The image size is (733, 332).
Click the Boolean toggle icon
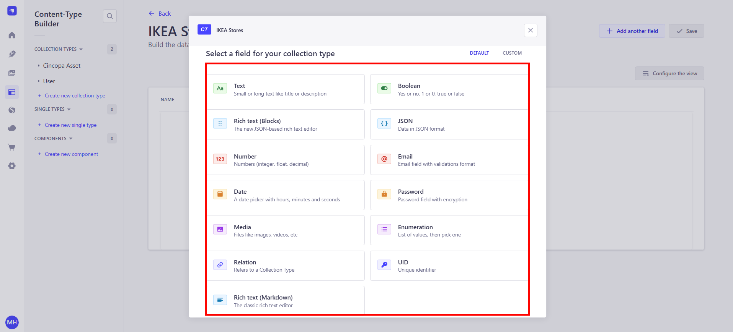(x=384, y=88)
